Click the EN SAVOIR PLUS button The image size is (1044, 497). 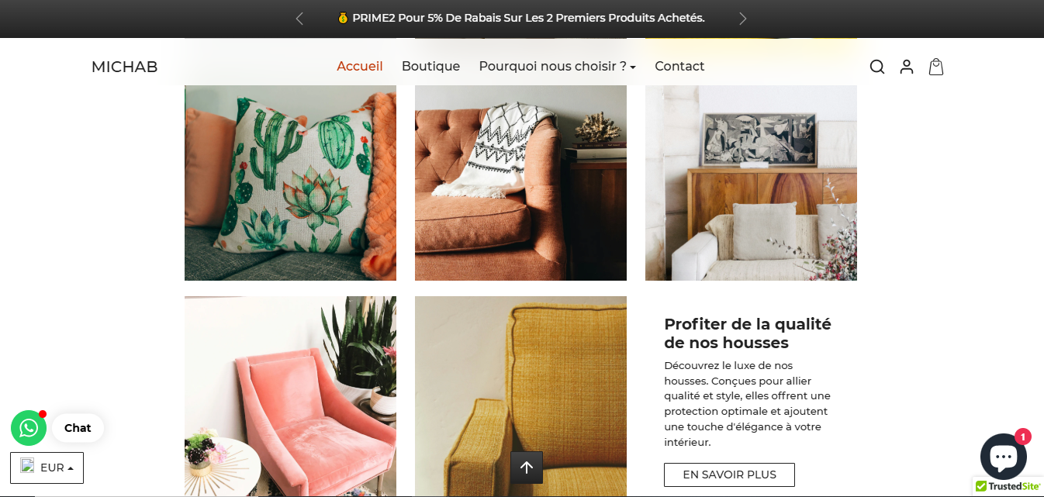tap(729, 475)
